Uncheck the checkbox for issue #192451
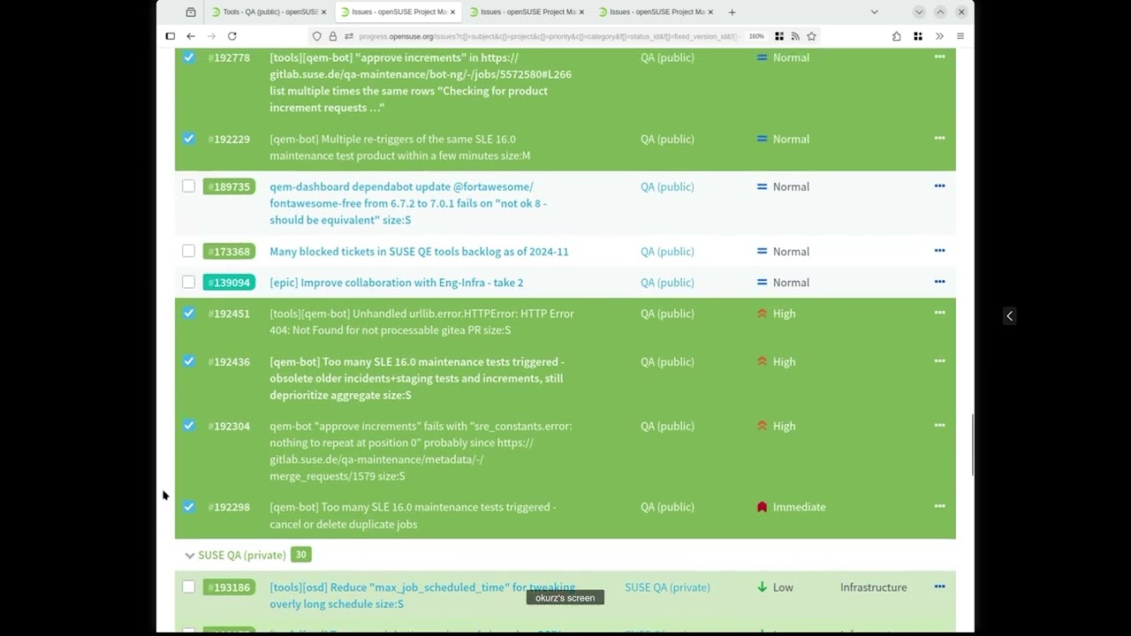Image resolution: width=1131 pixels, height=636 pixels. click(x=188, y=314)
